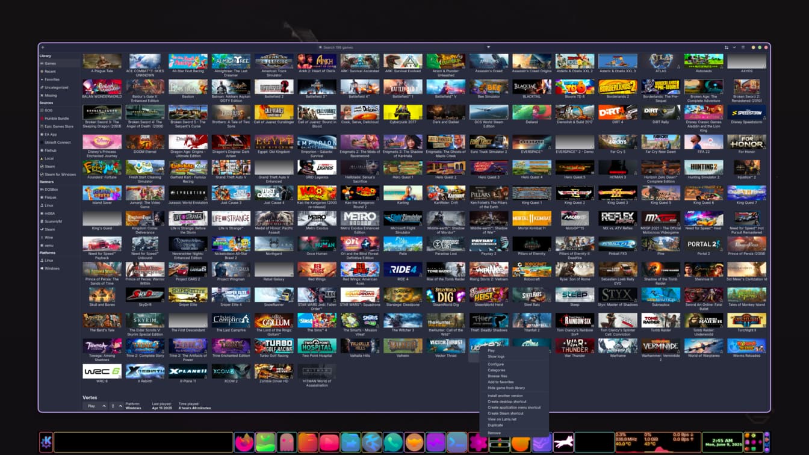Select the Two Point Hospital cover

317,346
